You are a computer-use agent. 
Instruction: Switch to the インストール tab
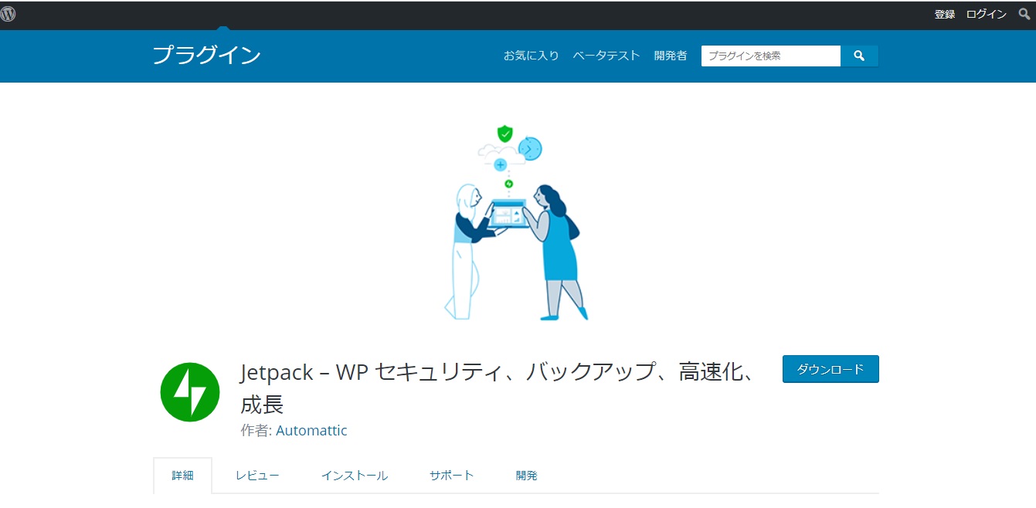[x=355, y=476]
